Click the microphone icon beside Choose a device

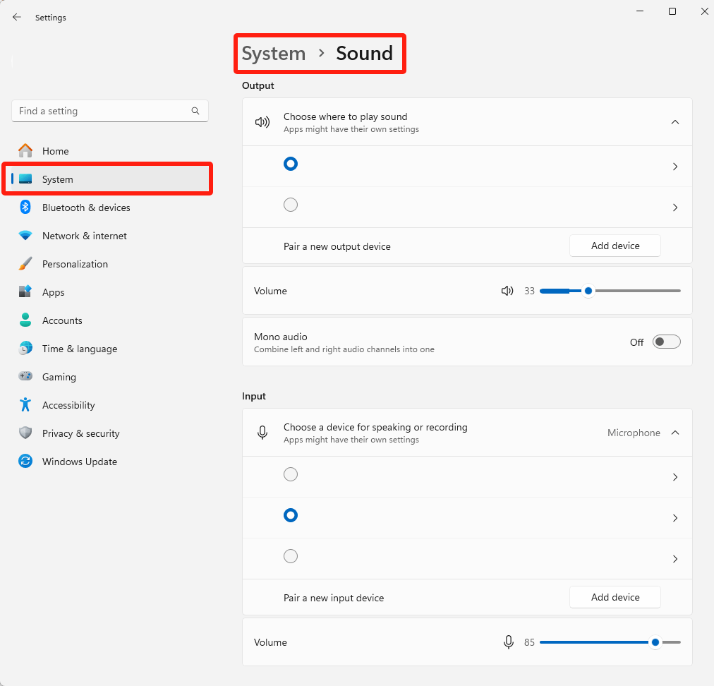click(x=262, y=433)
